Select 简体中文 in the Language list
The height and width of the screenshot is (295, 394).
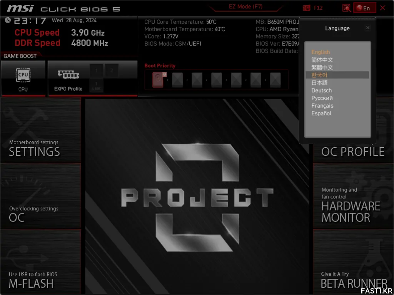tap(322, 60)
